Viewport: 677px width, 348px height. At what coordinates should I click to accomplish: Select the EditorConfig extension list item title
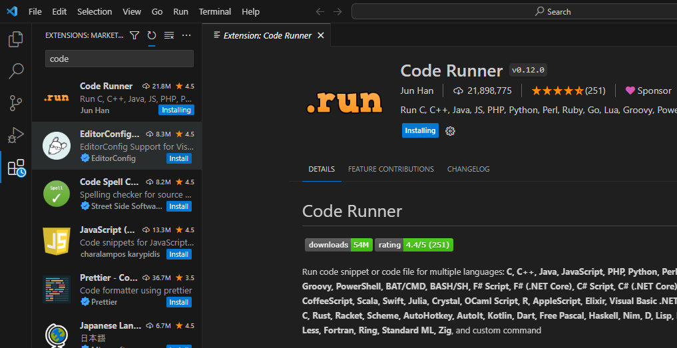pos(110,134)
